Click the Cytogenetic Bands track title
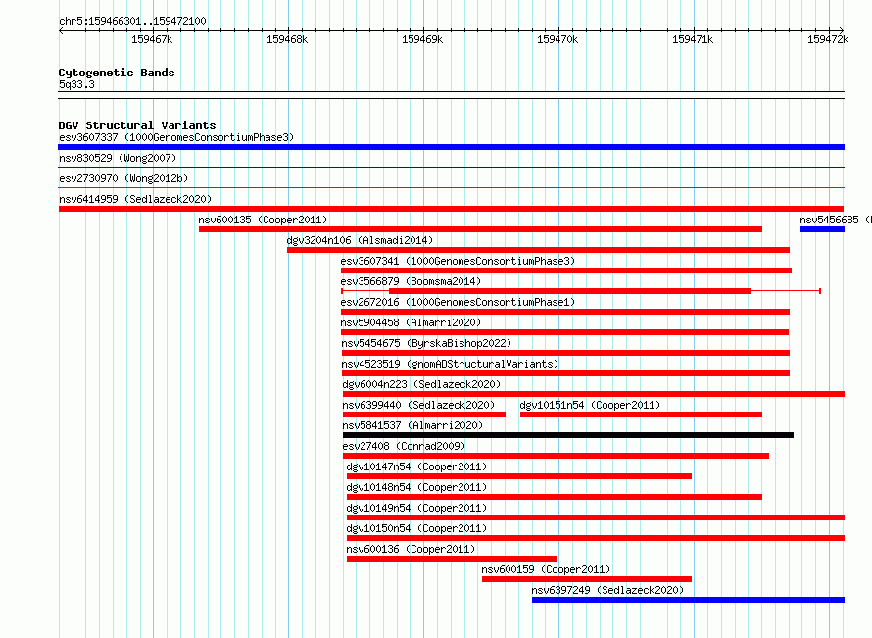 (x=117, y=73)
